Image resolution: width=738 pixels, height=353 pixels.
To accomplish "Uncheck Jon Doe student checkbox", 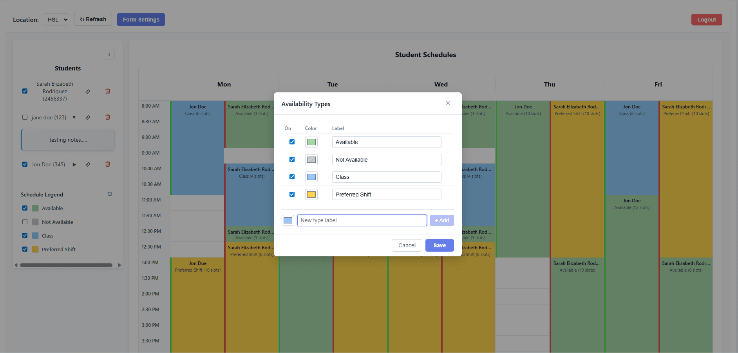I will coord(25,164).
